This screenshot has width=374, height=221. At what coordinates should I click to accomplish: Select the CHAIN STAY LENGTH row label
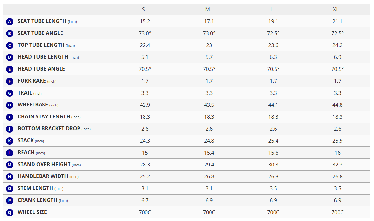[44, 117]
